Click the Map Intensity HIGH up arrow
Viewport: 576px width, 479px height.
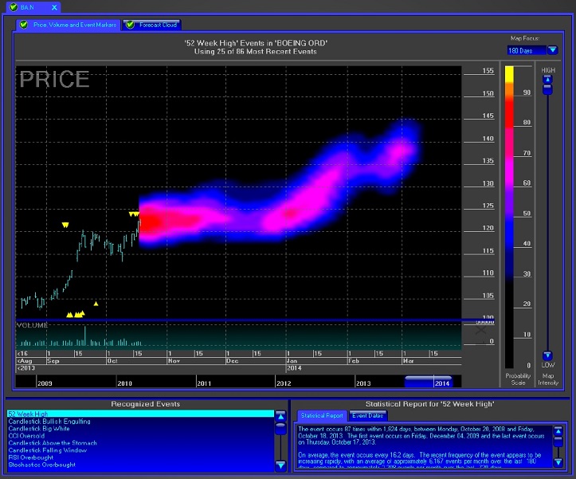[547, 80]
